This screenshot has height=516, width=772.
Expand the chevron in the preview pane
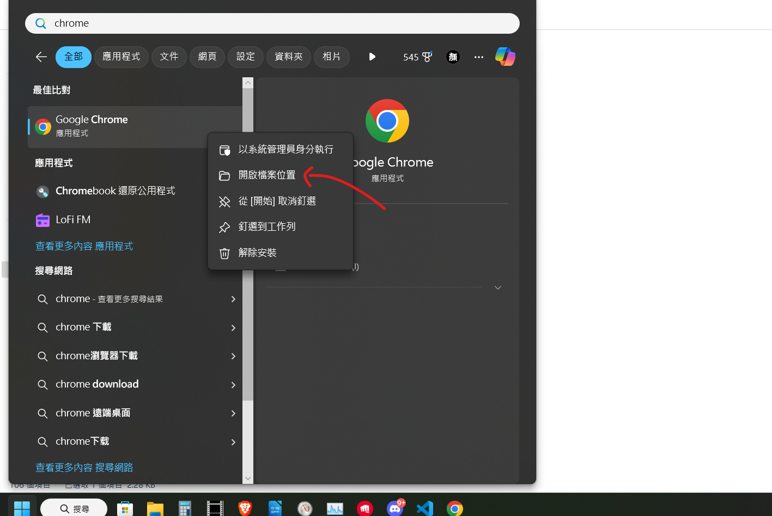[497, 287]
